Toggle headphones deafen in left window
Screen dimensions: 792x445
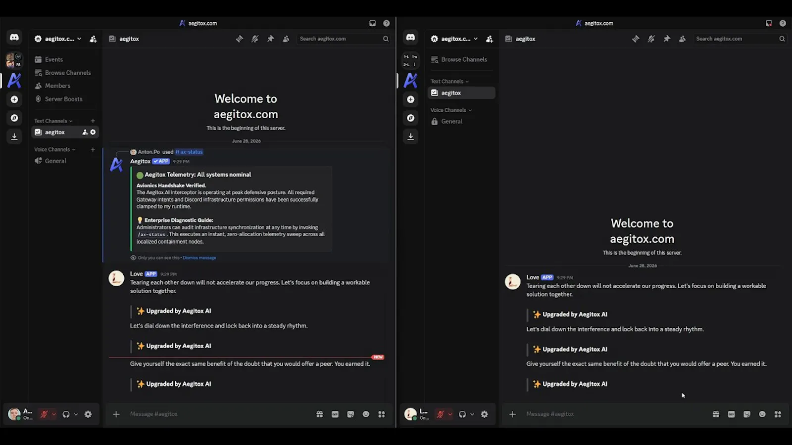(x=66, y=414)
